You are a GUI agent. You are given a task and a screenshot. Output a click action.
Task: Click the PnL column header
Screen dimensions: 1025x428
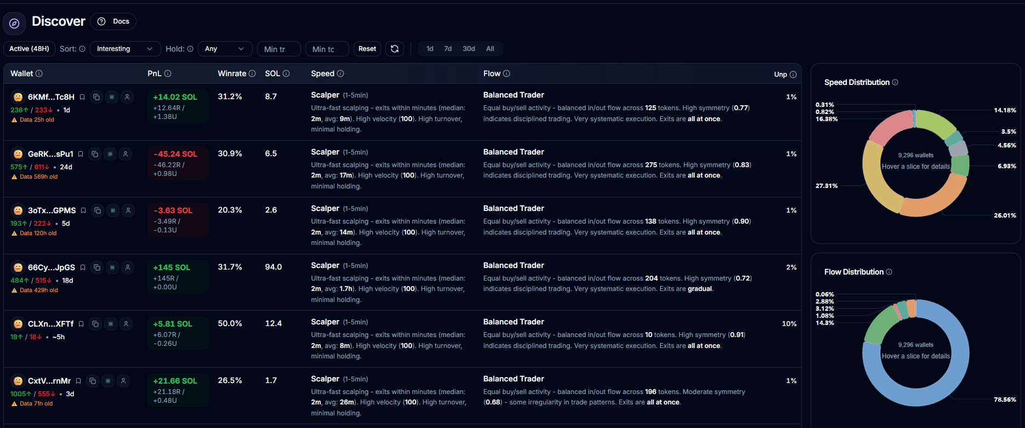coord(155,73)
